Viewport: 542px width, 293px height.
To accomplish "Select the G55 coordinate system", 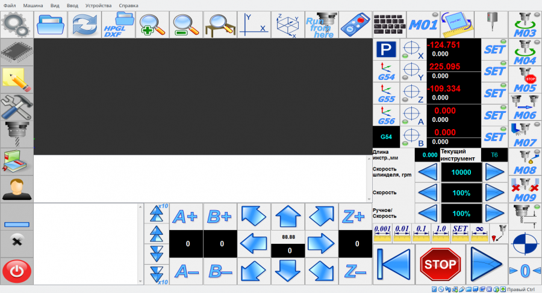I will point(385,93).
